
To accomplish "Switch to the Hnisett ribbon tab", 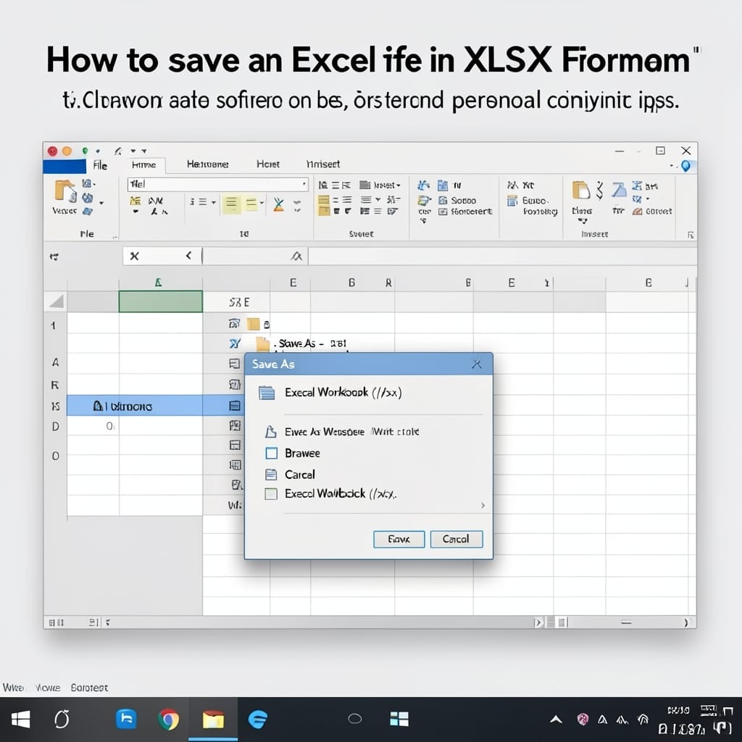I will 323,164.
